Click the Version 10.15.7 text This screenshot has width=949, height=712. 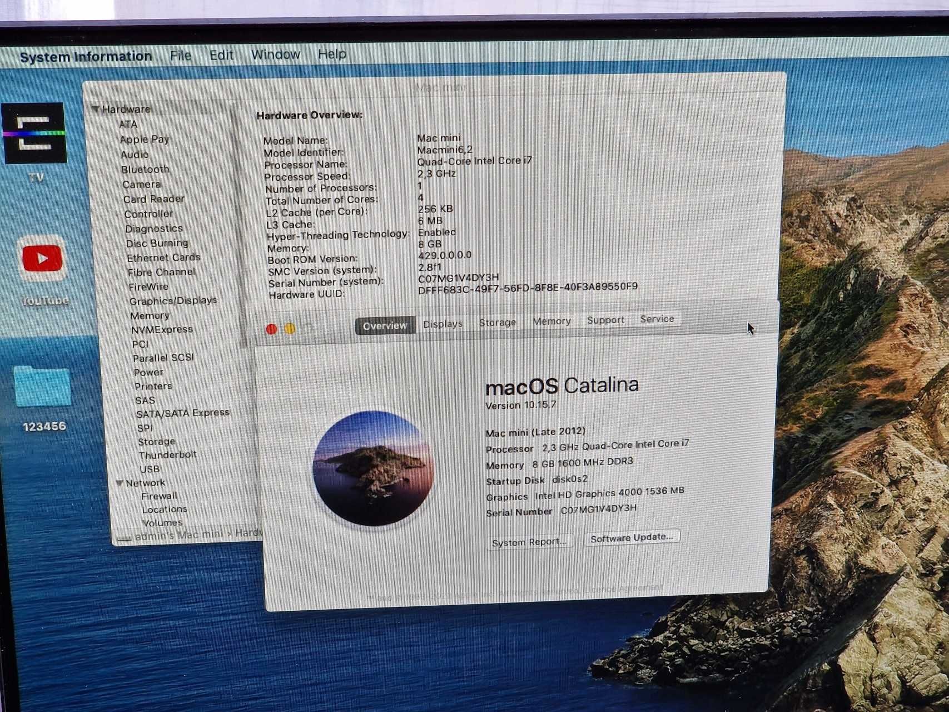pyautogui.click(x=520, y=405)
